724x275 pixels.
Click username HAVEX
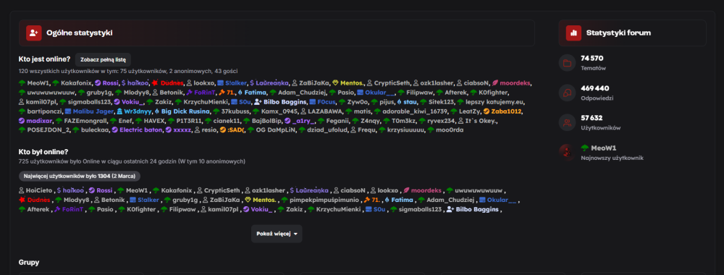tap(154, 121)
